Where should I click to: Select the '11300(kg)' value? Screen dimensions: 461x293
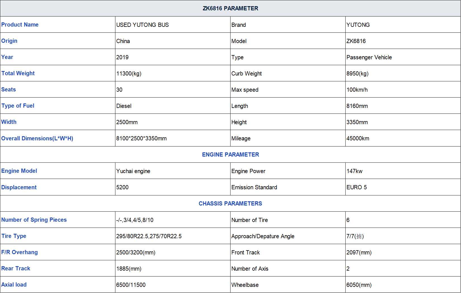(129, 74)
